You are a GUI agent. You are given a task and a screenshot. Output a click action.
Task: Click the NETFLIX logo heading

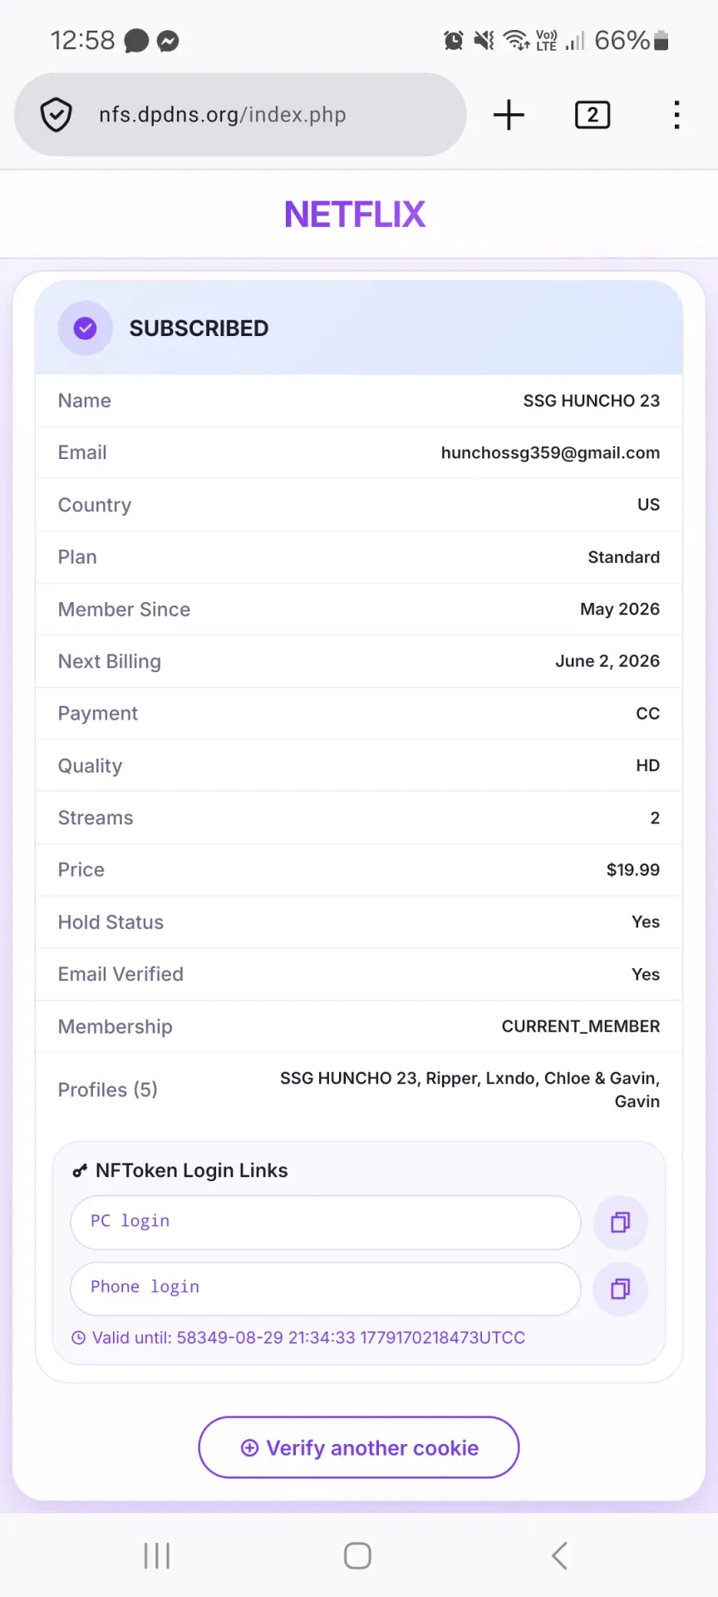coord(355,215)
